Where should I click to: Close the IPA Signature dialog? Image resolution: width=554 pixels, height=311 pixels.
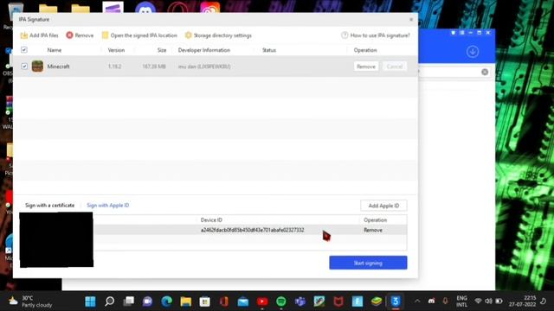[x=411, y=19]
